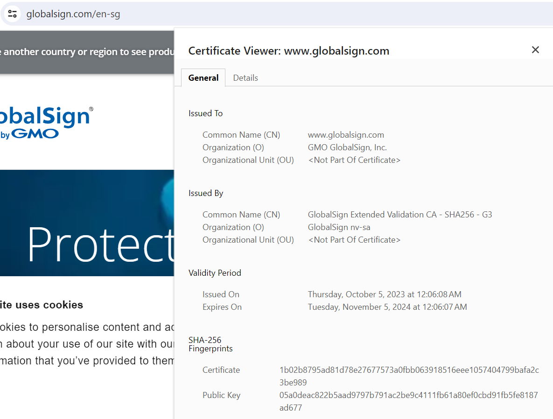Screen dimensions: 553x419
Task: Click the Validity Period section heading
Action: pyautogui.click(x=215, y=273)
